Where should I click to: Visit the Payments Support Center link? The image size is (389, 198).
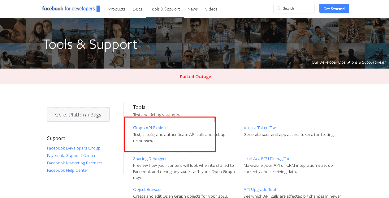(x=71, y=155)
